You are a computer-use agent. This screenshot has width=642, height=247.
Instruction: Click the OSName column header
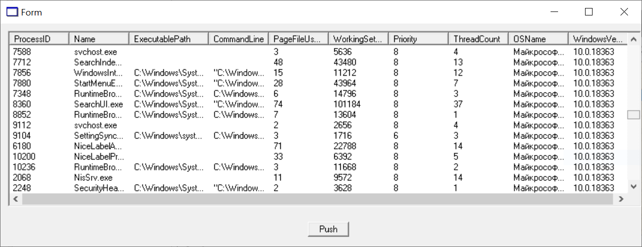(539, 39)
